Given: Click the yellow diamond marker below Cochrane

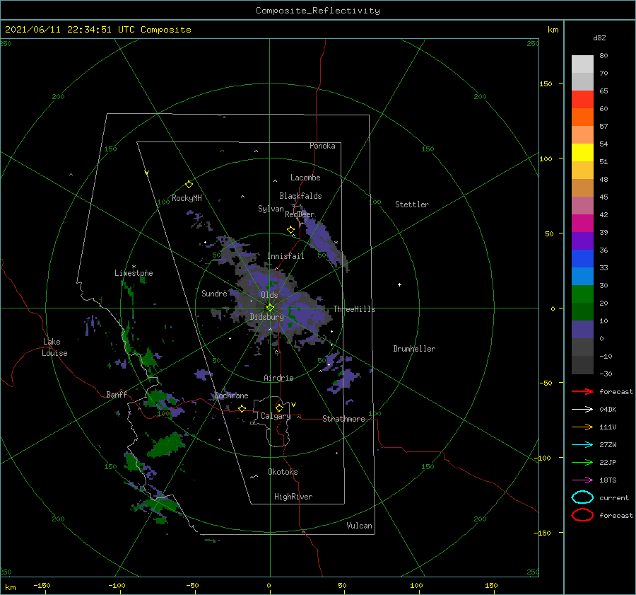Looking at the screenshot, I should point(242,409).
